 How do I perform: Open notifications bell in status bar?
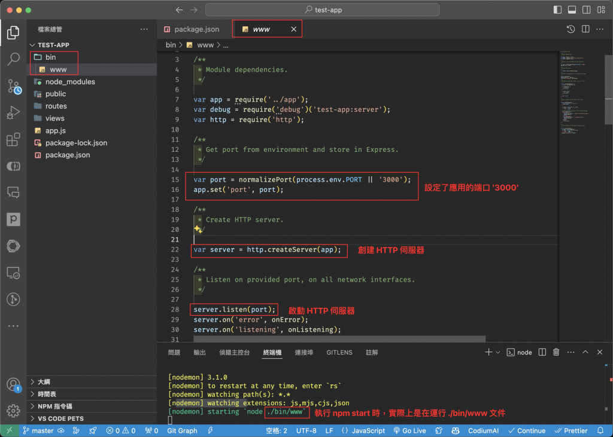coord(600,431)
